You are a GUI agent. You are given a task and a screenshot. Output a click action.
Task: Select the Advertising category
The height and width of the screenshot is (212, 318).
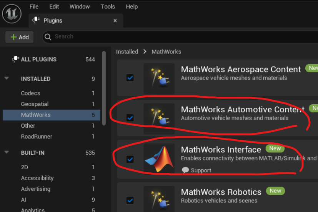(x=52, y=189)
